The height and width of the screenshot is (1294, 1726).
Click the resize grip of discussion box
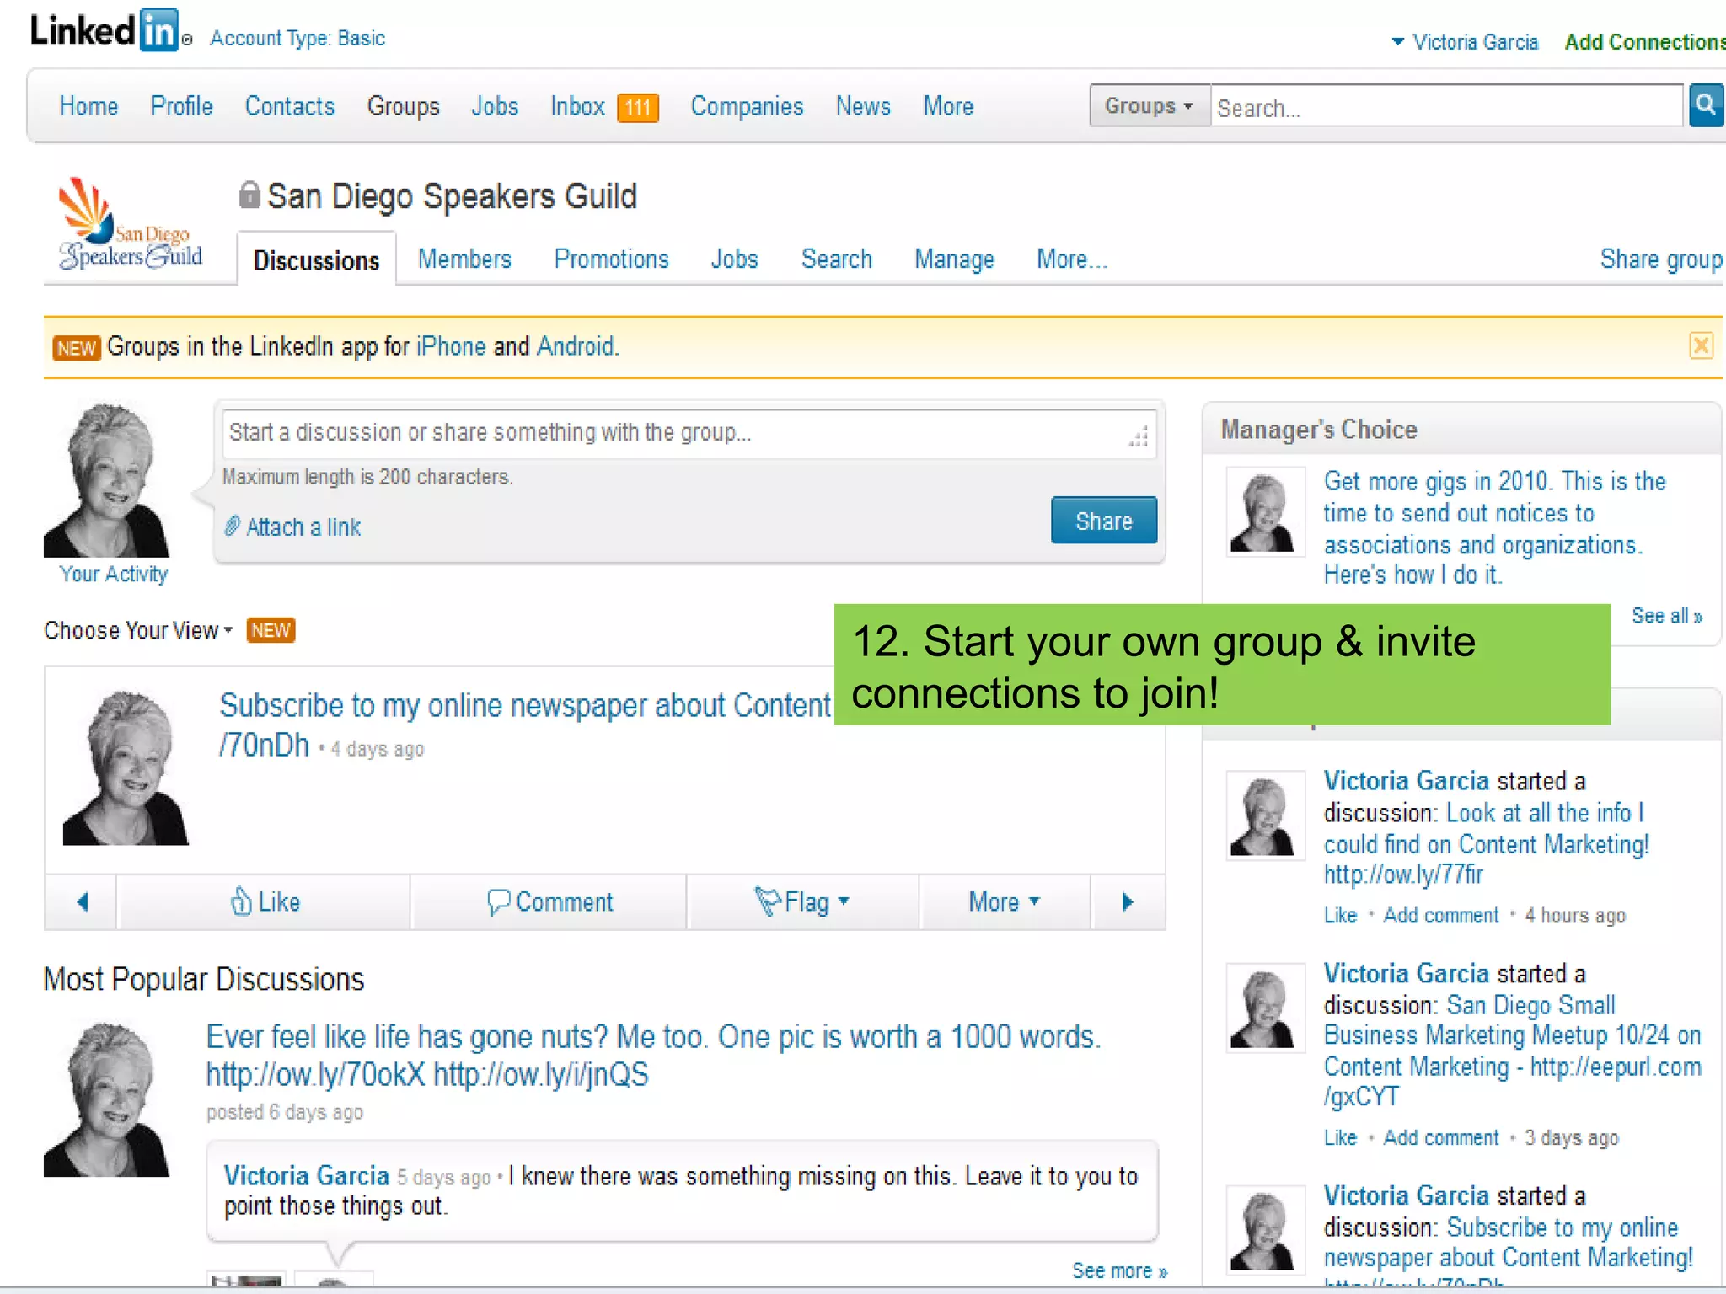point(1139,437)
